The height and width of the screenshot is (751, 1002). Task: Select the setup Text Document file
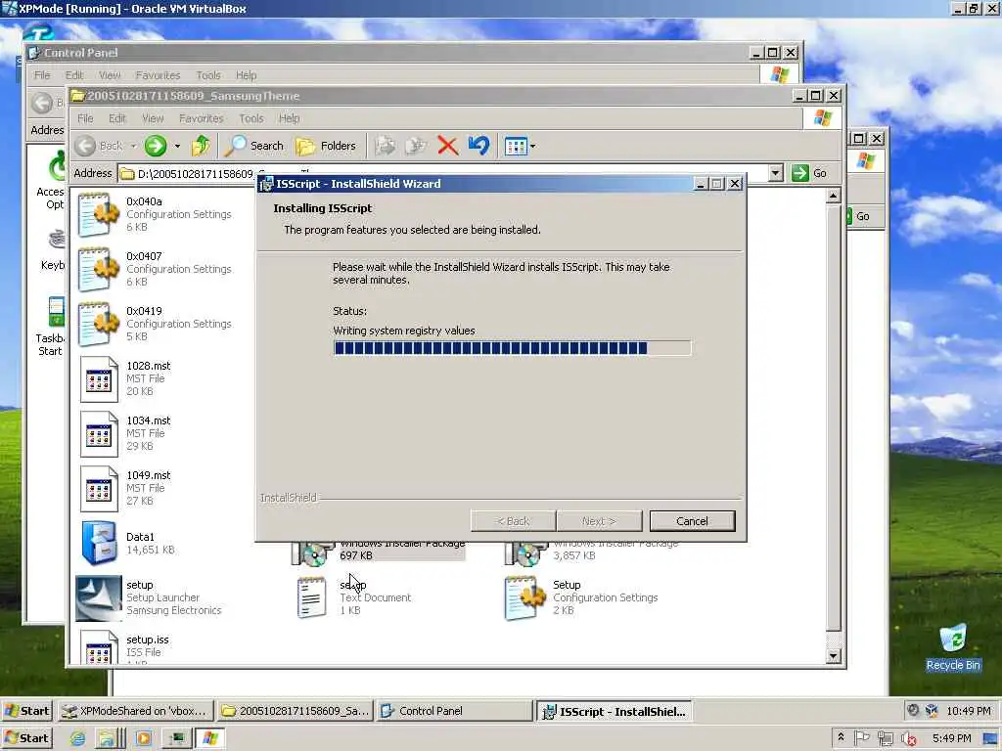(354, 597)
